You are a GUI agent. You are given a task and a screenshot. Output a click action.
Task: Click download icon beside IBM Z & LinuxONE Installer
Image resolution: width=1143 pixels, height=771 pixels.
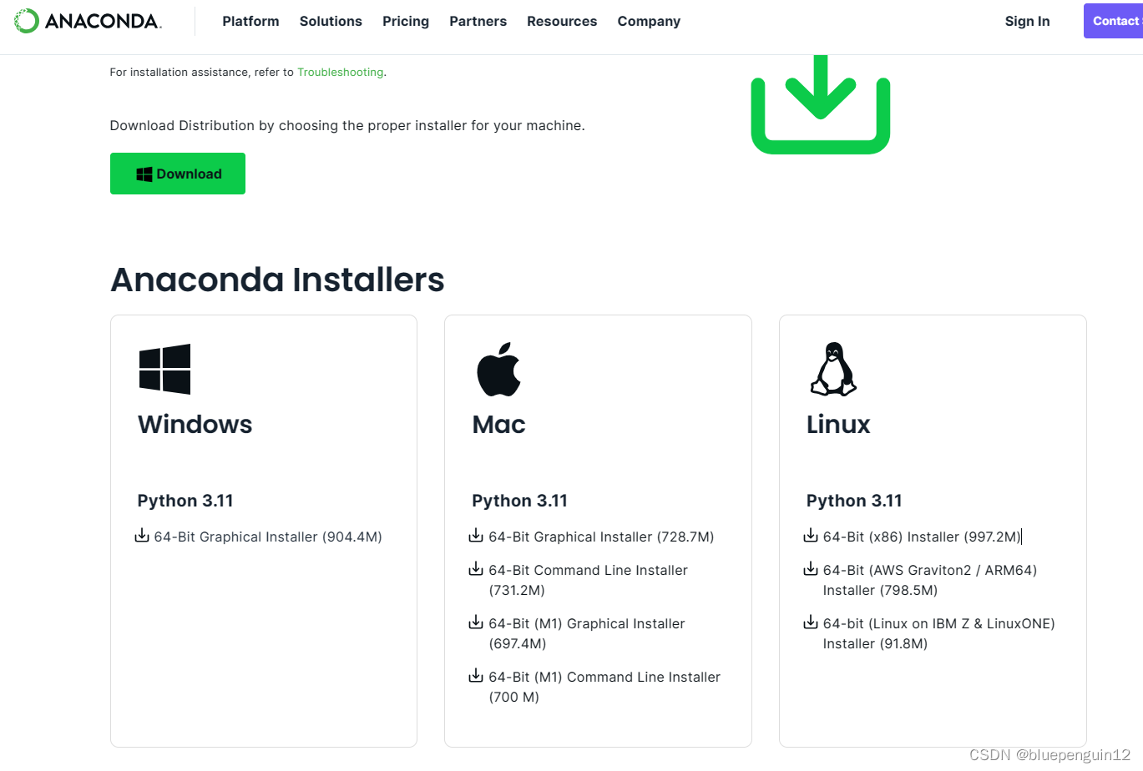[811, 622]
